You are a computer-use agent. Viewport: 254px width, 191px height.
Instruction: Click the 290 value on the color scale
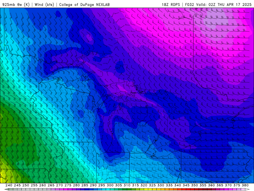tap(93, 185)
